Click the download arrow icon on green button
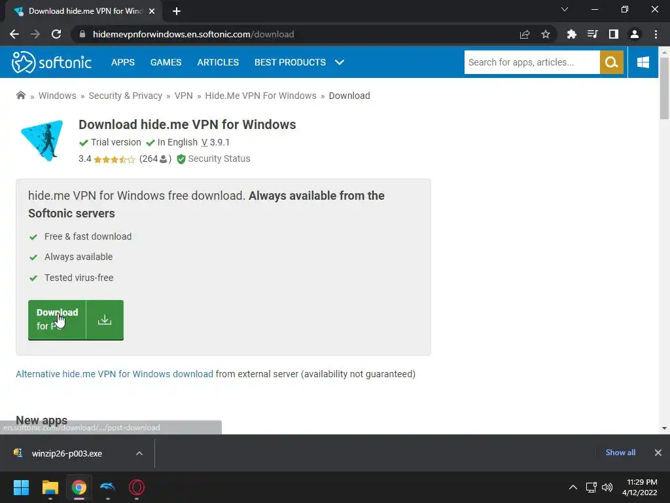670x503 pixels. click(105, 320)
